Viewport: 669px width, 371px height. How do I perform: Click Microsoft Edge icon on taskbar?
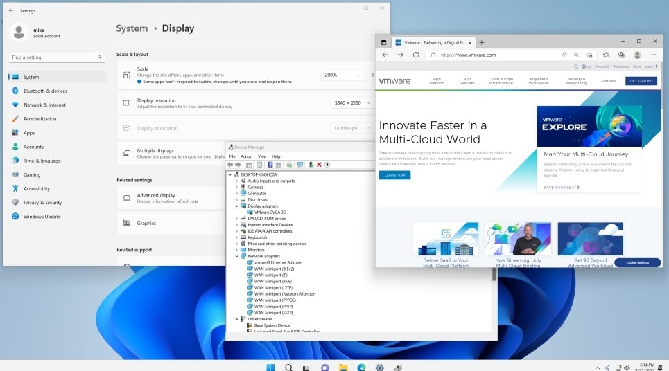[361, 368]
